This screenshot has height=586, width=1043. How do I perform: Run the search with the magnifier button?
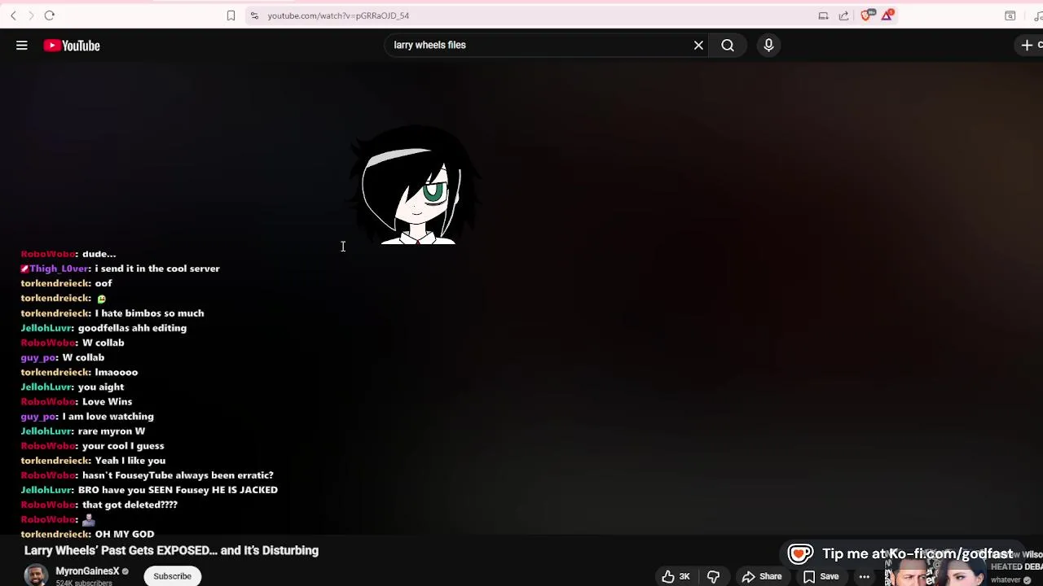pos(728,46)
